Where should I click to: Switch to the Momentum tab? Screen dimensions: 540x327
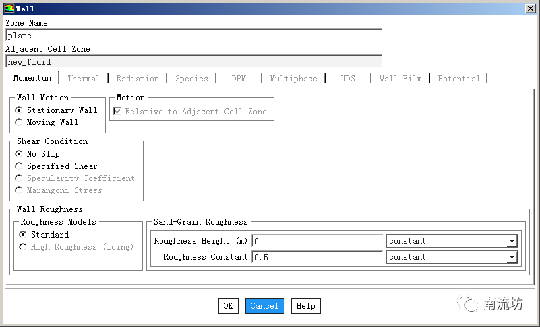click(32, 78)
